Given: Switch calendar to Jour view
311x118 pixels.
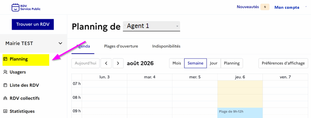Looking at the screenshot, I should (x=214, y=63).
